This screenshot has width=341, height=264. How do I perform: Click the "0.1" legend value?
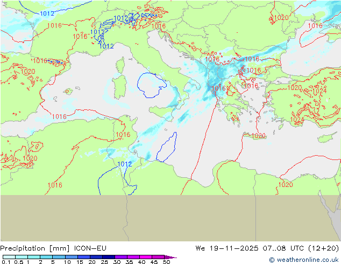(x=6, y=262)
